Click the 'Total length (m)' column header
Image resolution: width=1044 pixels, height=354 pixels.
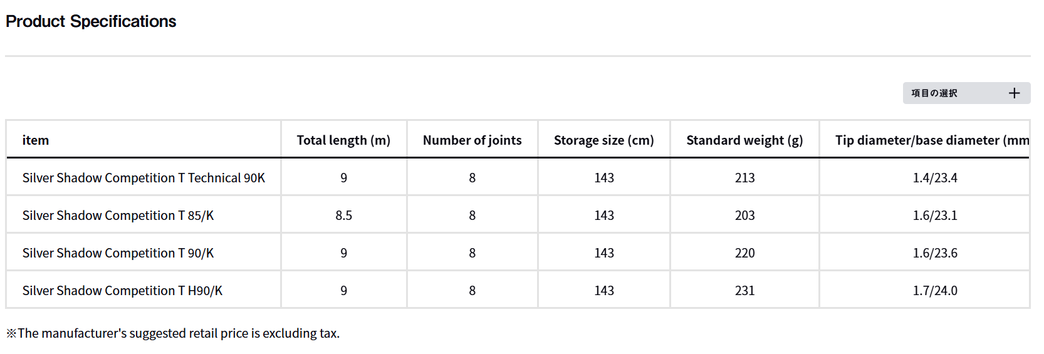[x=343, y=140]
